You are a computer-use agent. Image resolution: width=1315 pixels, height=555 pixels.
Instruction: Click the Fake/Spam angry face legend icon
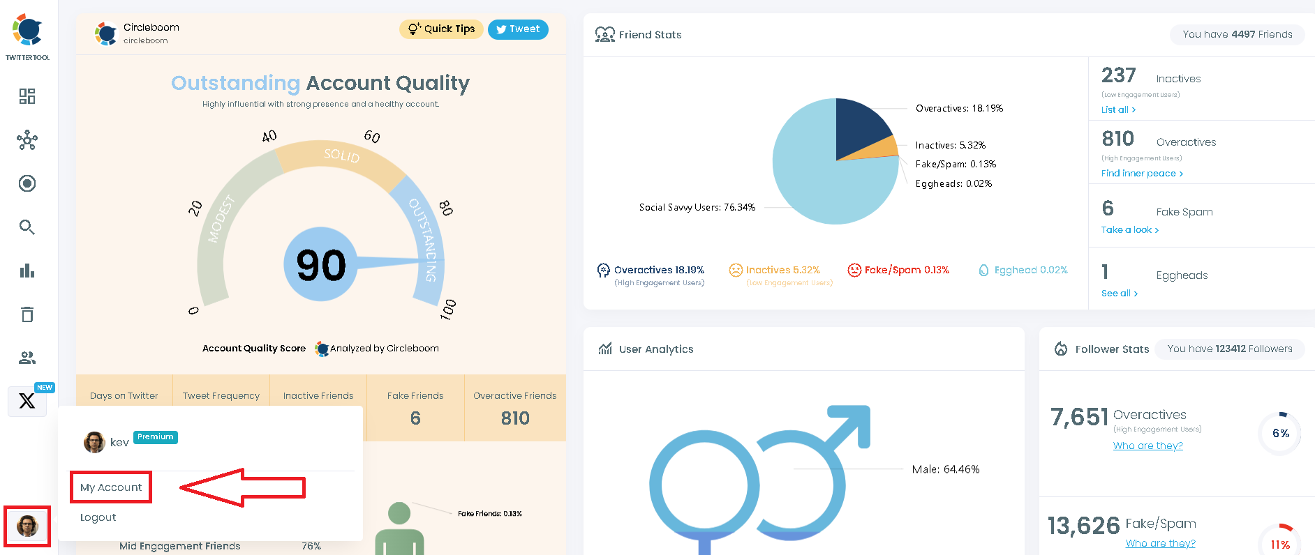[x=854, y=270]
